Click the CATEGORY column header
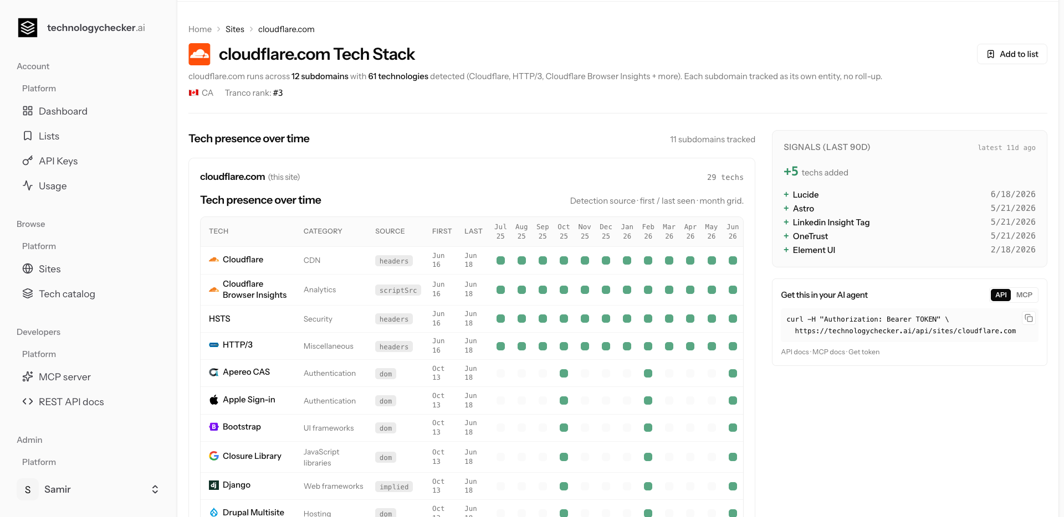Viewport: 1064px width, 517px height. (323, 231)
